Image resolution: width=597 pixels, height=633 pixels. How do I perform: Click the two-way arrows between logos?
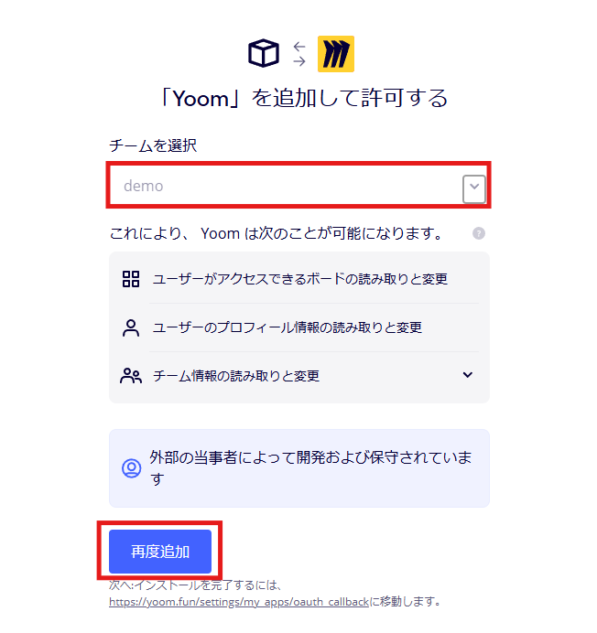[x=299, y=54]
